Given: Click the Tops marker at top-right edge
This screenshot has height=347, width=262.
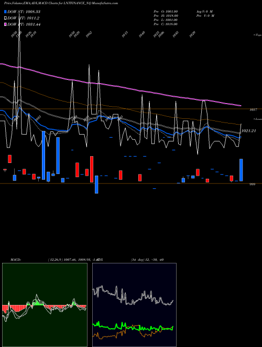Looking at the screenshot, I should pyautogui.click(x=257, y=35).
